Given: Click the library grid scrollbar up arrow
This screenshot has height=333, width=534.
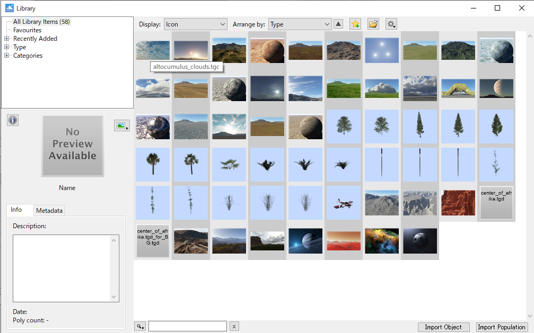Looking at the screenshot, I should coord(530,35).
